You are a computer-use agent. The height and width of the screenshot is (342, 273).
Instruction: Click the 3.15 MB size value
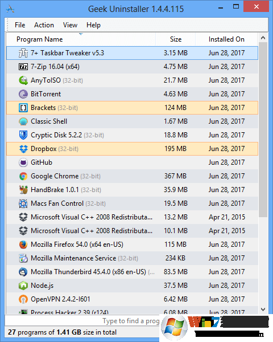coord(176,53)
